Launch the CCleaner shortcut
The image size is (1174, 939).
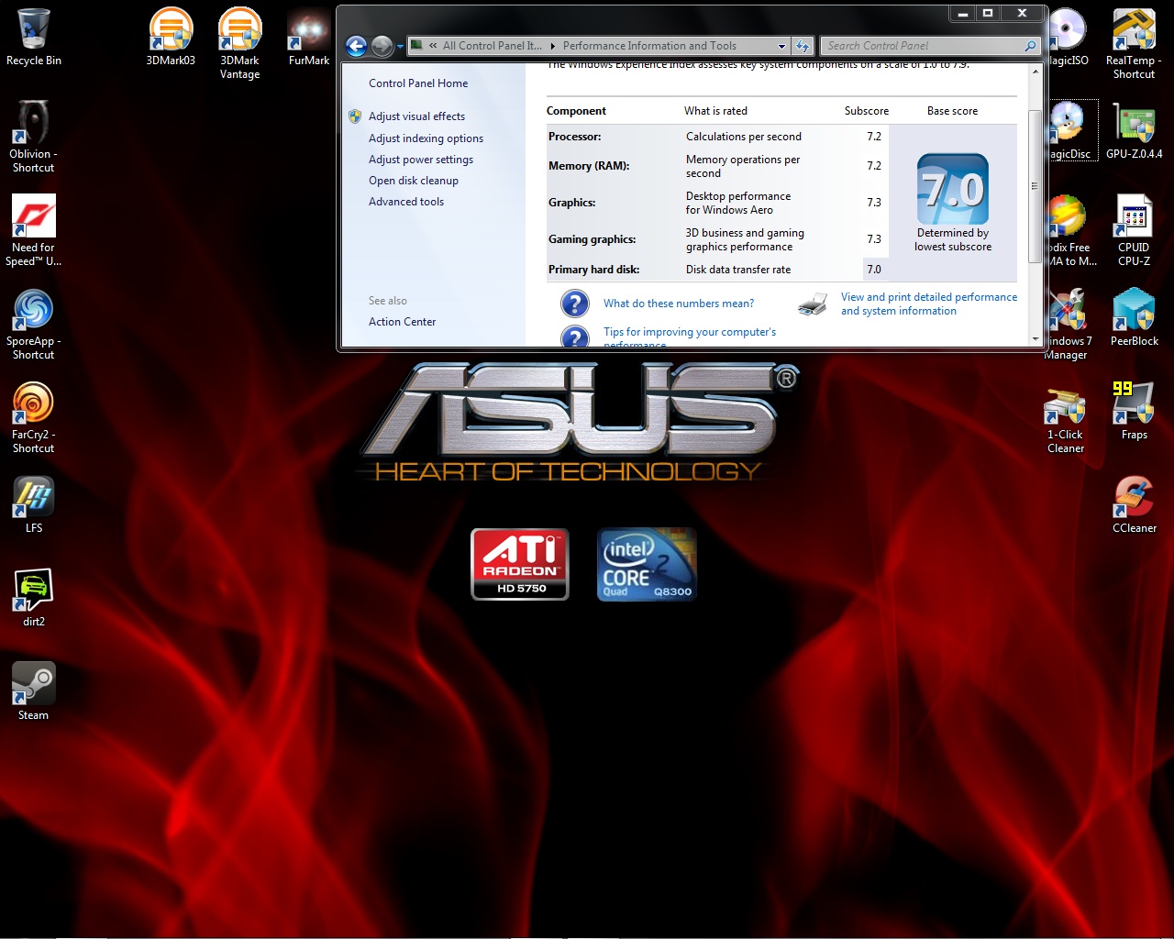coord(1134,504)
